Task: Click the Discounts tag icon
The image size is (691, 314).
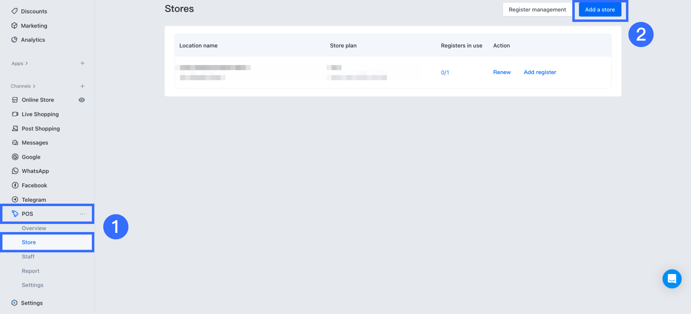Action: point(14,11)
